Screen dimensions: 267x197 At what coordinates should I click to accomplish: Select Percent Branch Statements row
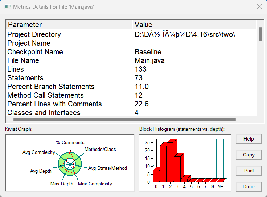click(131, 87)
